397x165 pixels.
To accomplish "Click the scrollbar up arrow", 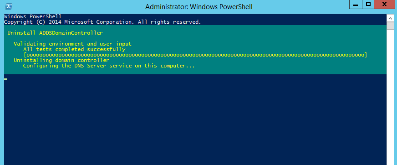I will 391,18.
